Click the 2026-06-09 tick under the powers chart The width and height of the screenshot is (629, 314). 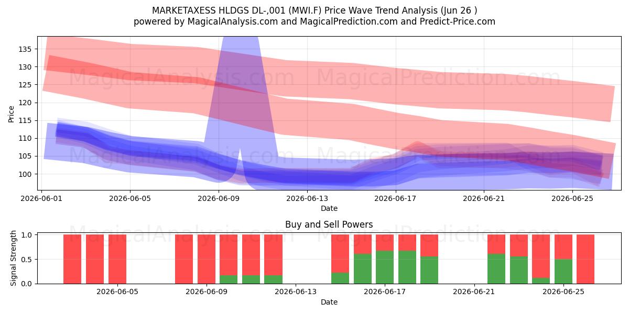pos(207,292)
